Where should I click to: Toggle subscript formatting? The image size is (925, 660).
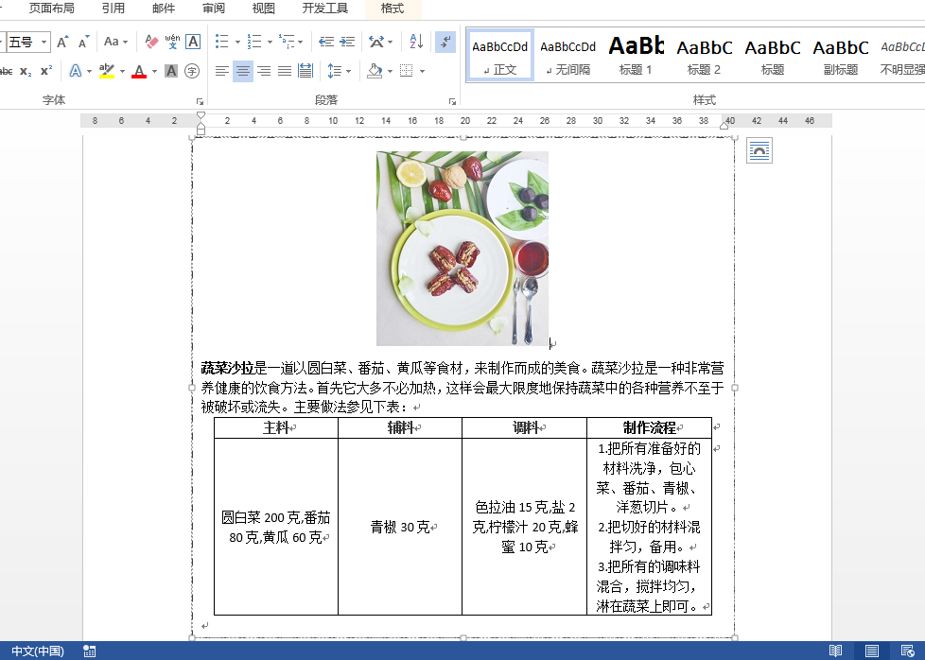tap(26, 71)
